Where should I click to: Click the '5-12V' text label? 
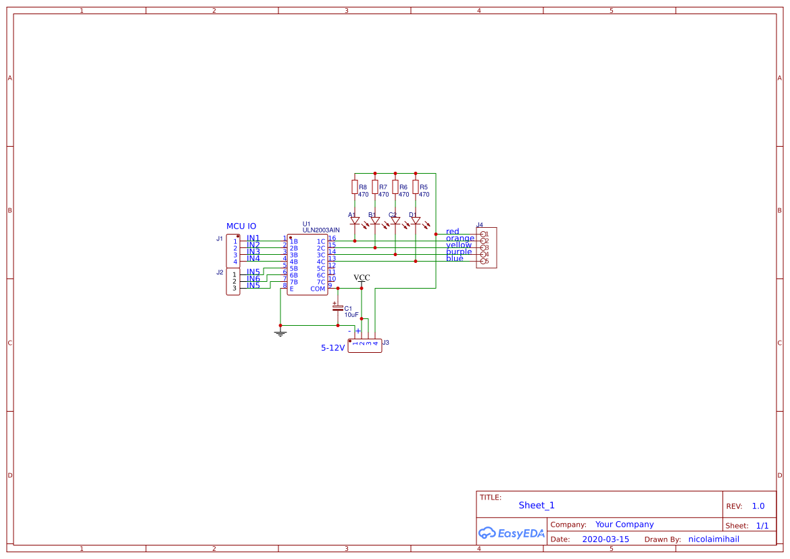pos(332,348)
